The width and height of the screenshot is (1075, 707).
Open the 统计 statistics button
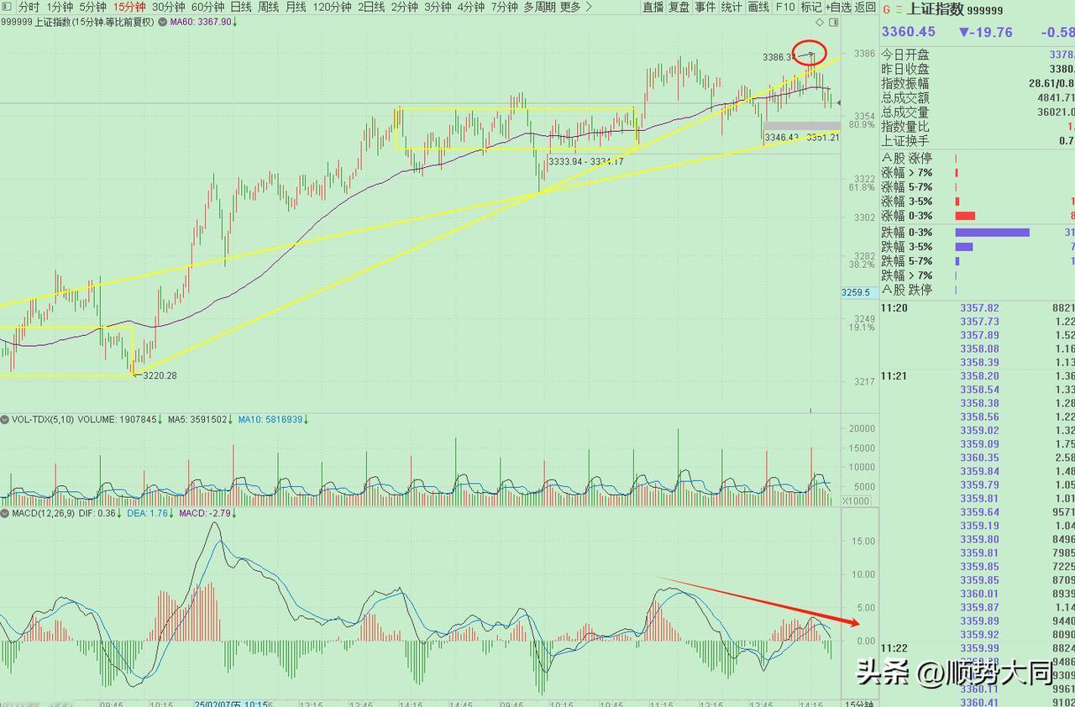tap(732, 7)
